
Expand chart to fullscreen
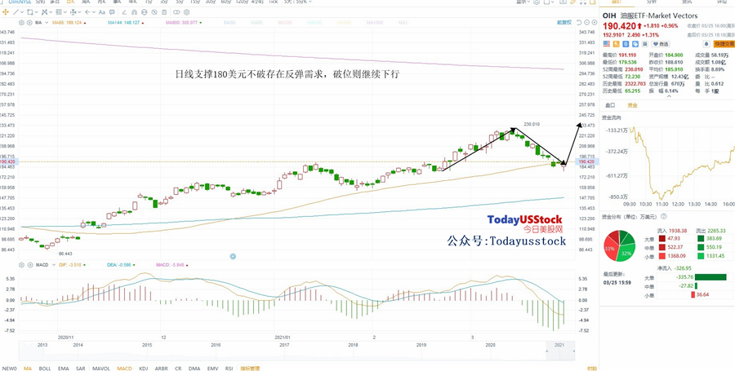tap(583, 2)
